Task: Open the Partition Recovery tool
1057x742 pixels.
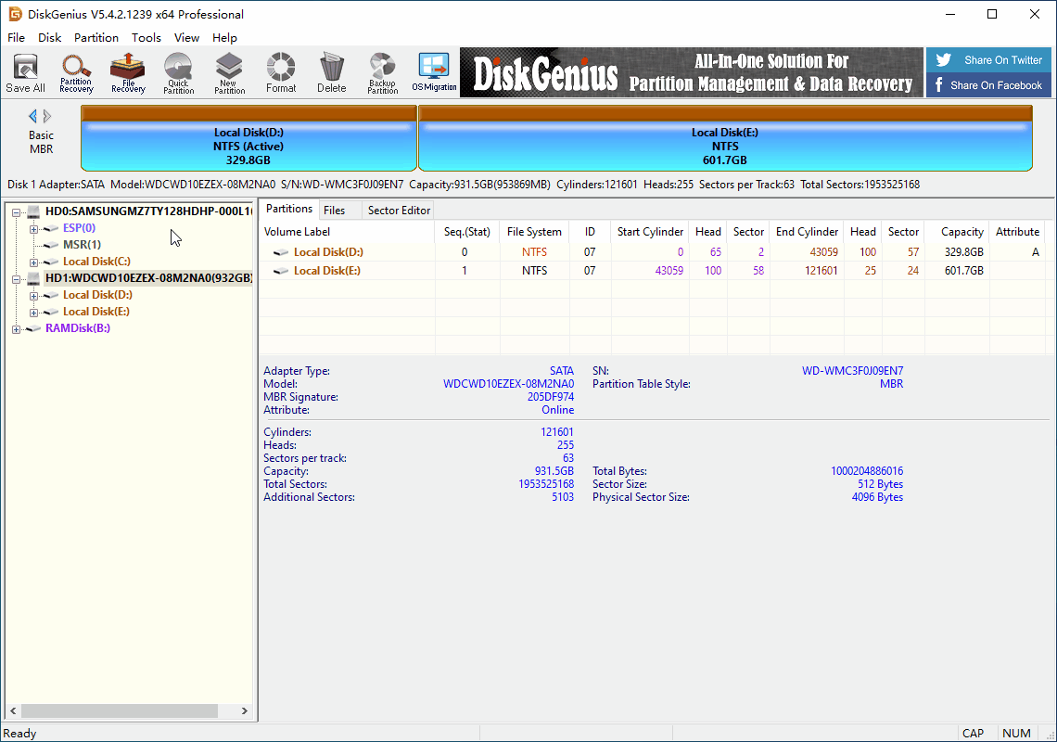Action: click(x=76, y=73)
